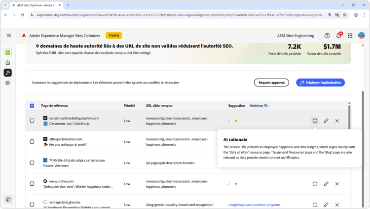Click the page vertical scrollbar
Screen dimensions: 370x209
click(x=363, y=149)
